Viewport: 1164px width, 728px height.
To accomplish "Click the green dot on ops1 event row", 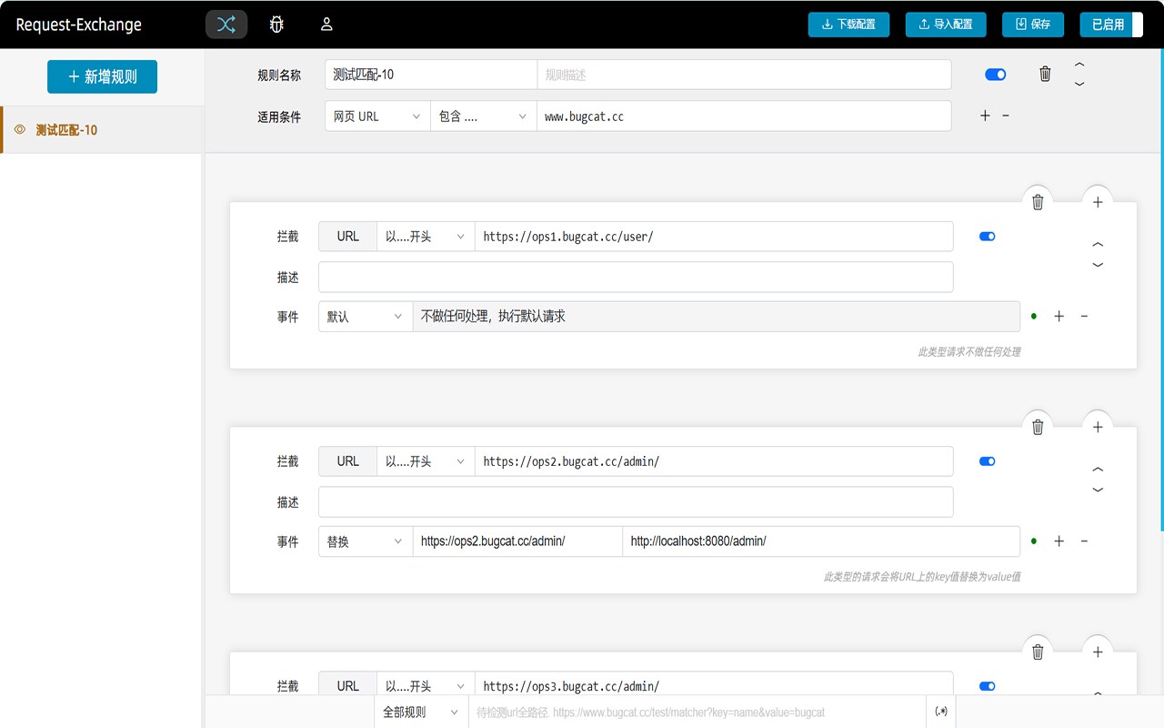I will [1034, 317].
